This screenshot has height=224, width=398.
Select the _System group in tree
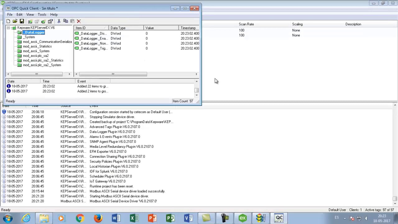(29, 37)
